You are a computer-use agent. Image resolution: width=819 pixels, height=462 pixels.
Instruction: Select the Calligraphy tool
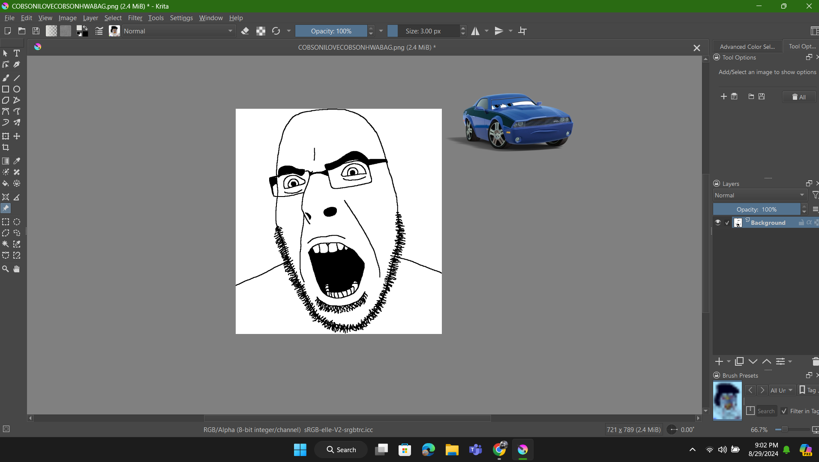click(x=17, y=64)
